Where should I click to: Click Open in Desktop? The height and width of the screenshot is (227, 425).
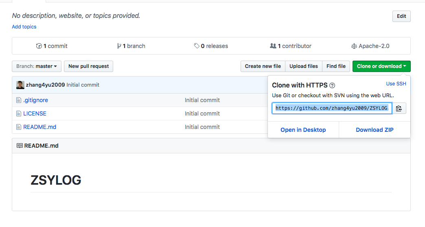303,130
